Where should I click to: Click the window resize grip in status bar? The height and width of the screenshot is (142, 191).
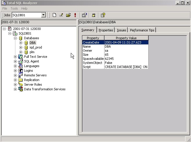(188, 139)
